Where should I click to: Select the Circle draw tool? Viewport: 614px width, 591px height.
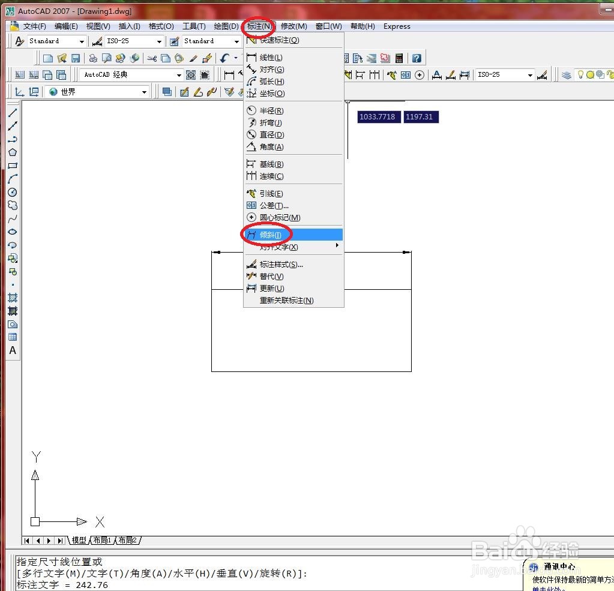click(13, 192)
